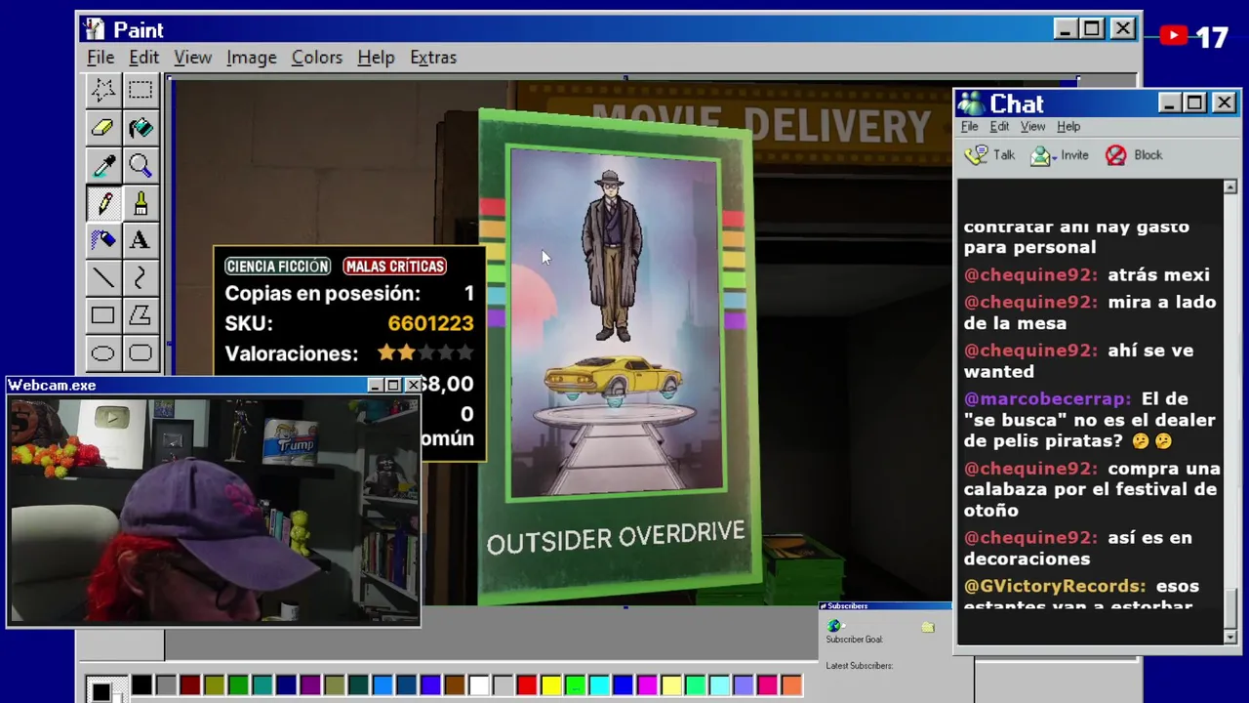The image size is (1249, 703).
Task: Pick the dark red color swatch
Action: (189, 685)
